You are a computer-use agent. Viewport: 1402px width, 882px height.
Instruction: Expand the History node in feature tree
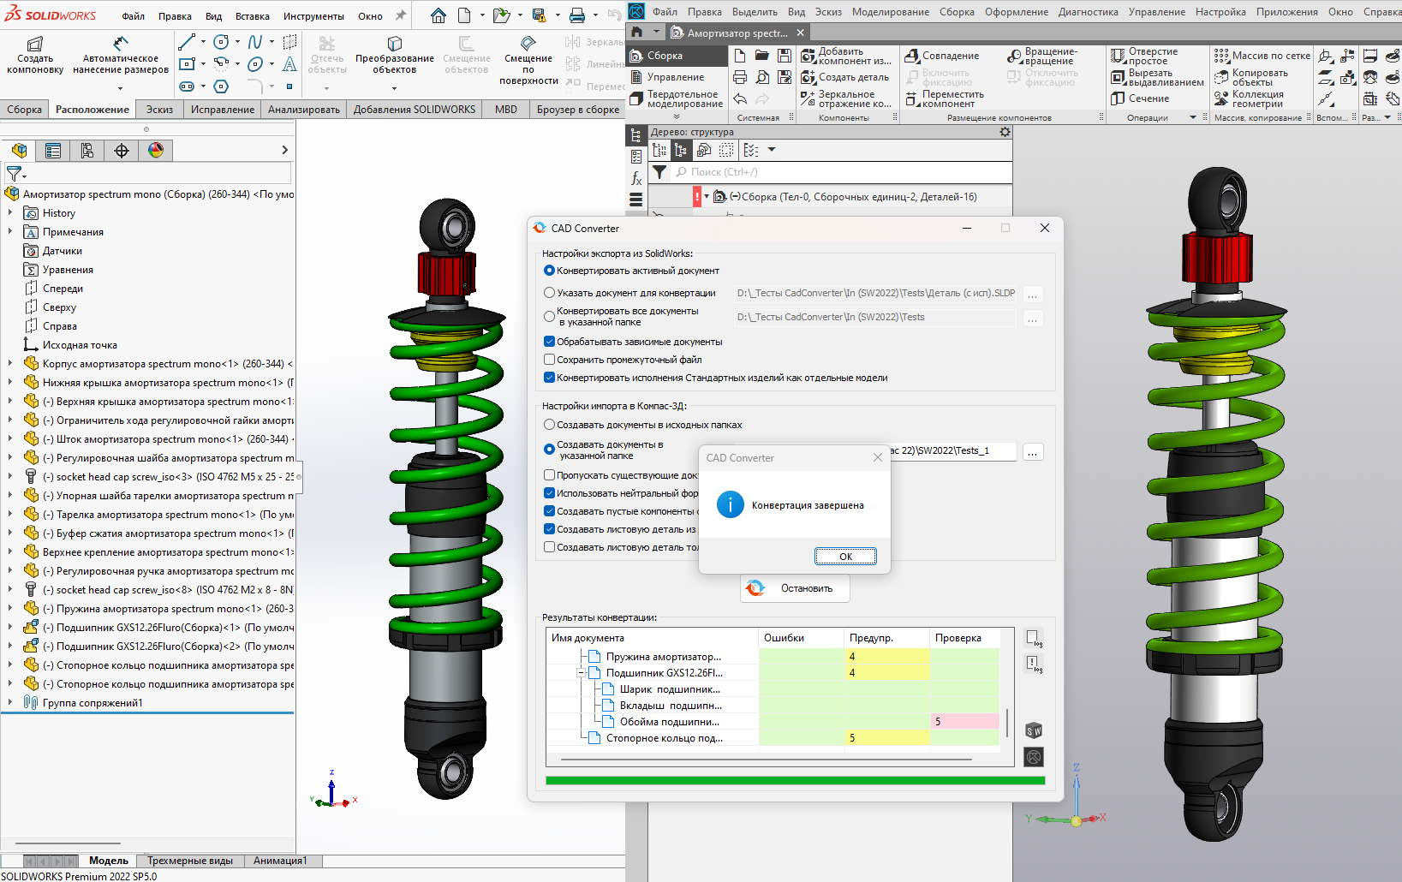click(10, 213)
